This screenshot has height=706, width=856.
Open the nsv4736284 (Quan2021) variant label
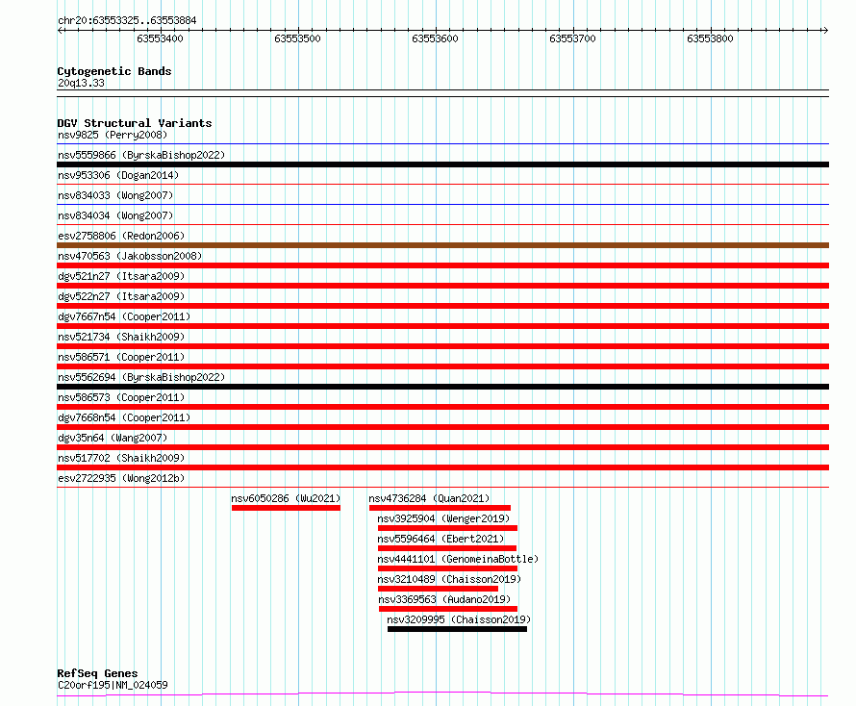pos(429,498)
